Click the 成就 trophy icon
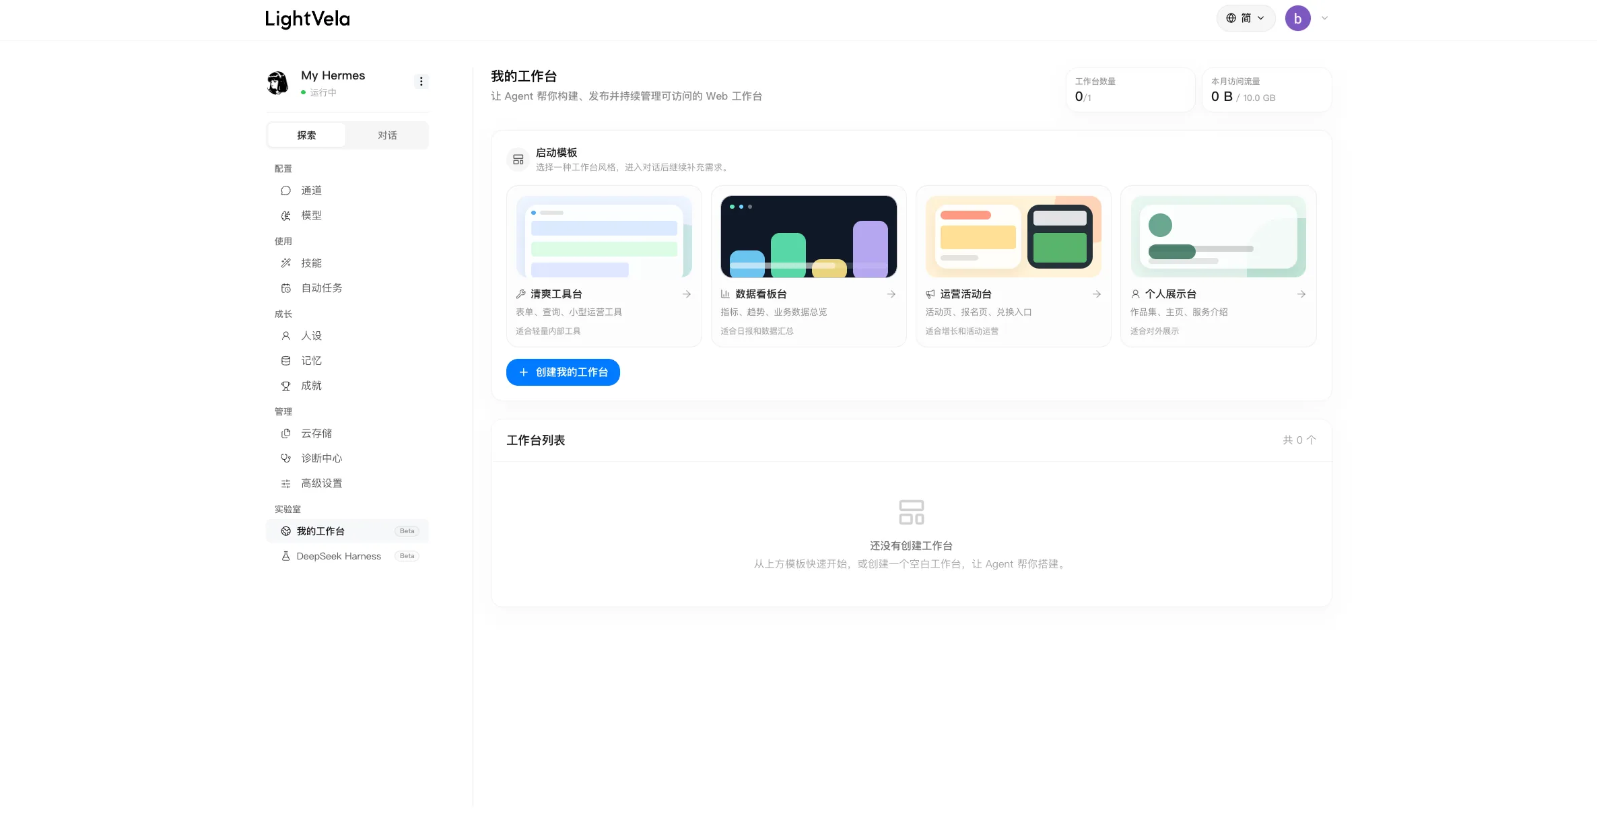1597x822 pixels. (285, 386)
